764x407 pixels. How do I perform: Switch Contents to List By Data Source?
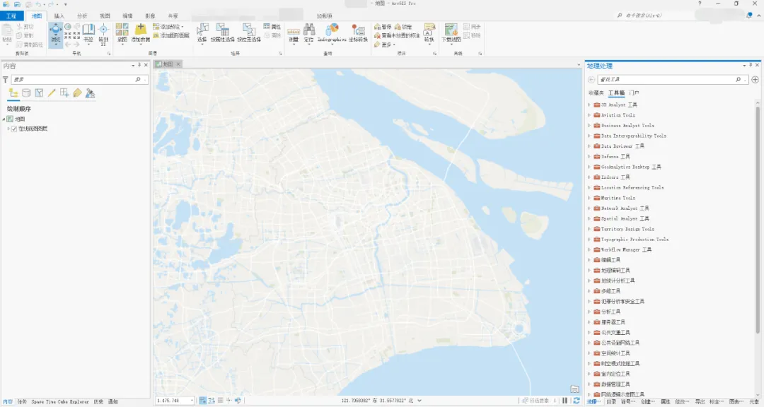pyautogui.click(x=26, y=93)
